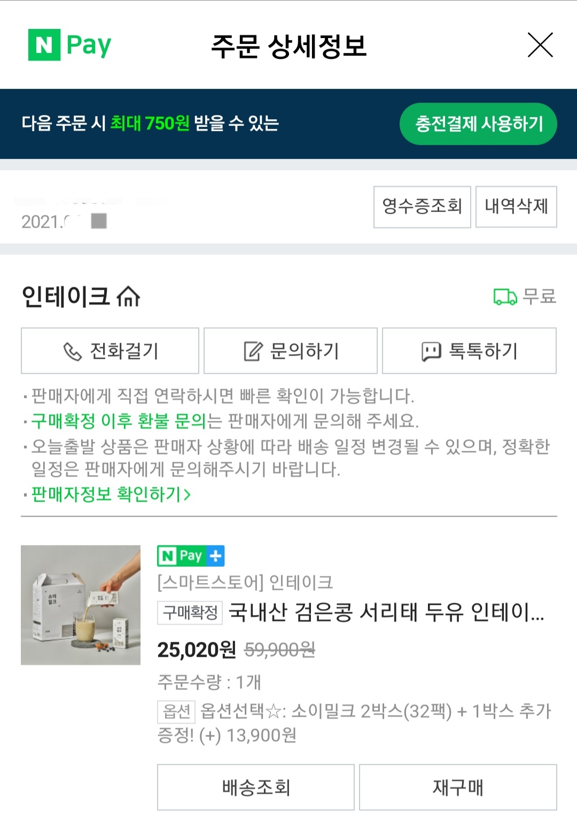This screenshot has width=577, height=821.
Task: Click the N Pay plus badge
Action: coord(191,556)
